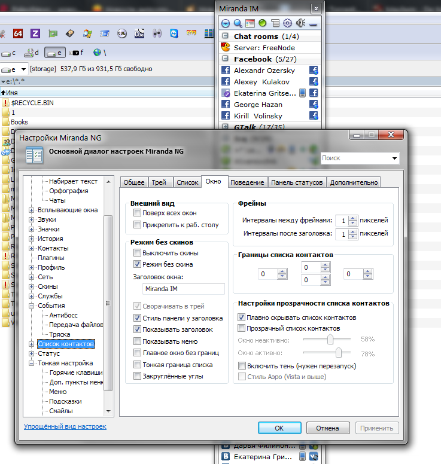Open the drive e dropdown in file manager
441x464 pixels.
coord(23,69)
